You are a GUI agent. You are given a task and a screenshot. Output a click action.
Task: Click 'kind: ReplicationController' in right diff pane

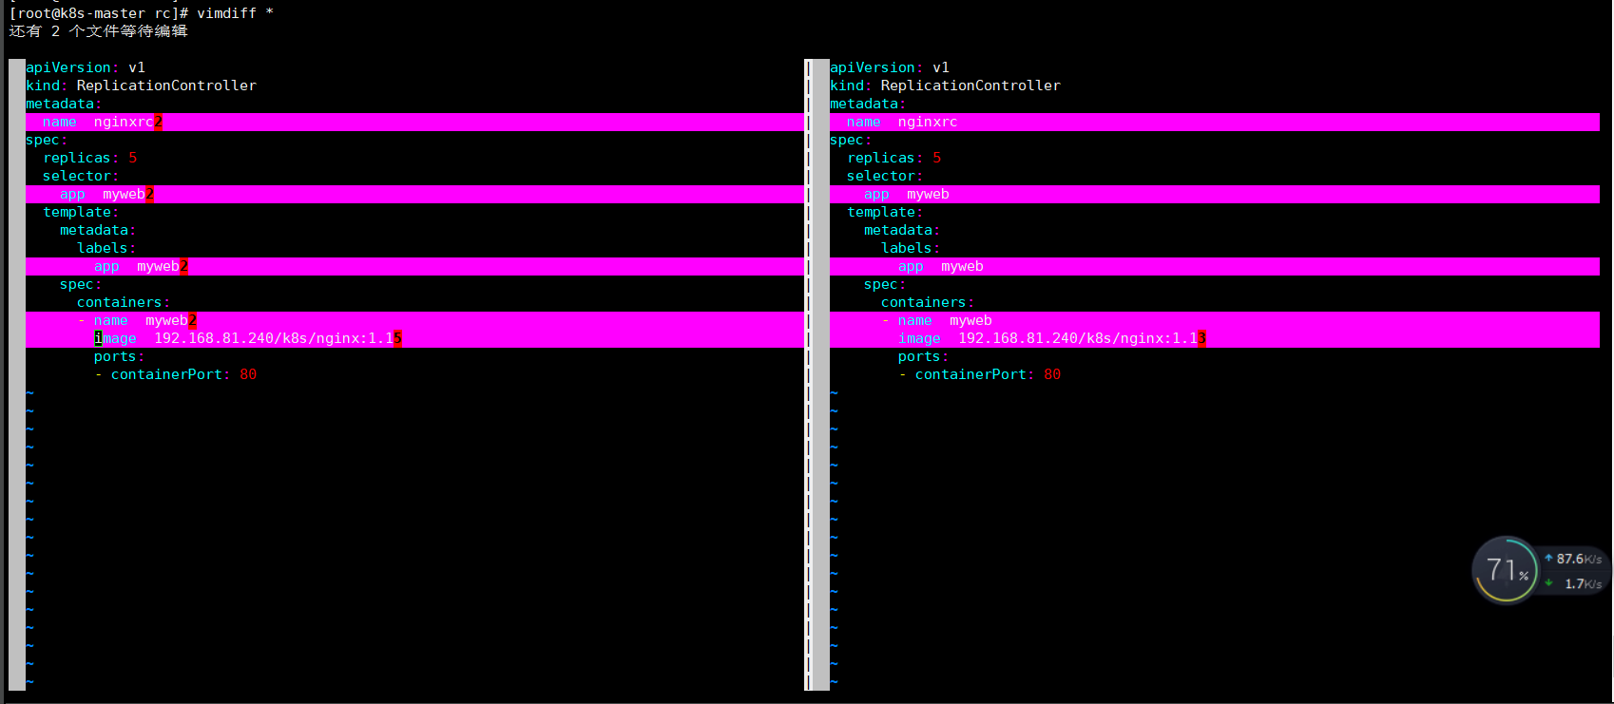945,86
